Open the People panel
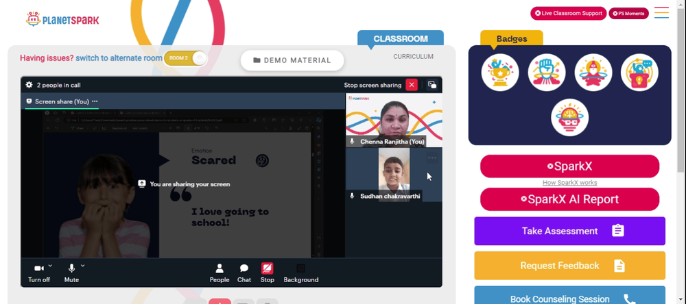This screenshot has width=686, height=304. tap(220, 273)
